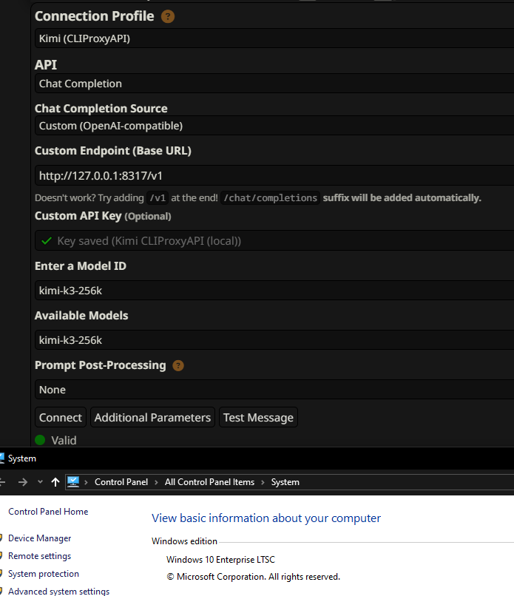Click the green Valid status indicator dot
The width and height of the screenshot is (514, 596).
[x=40, y=440]
